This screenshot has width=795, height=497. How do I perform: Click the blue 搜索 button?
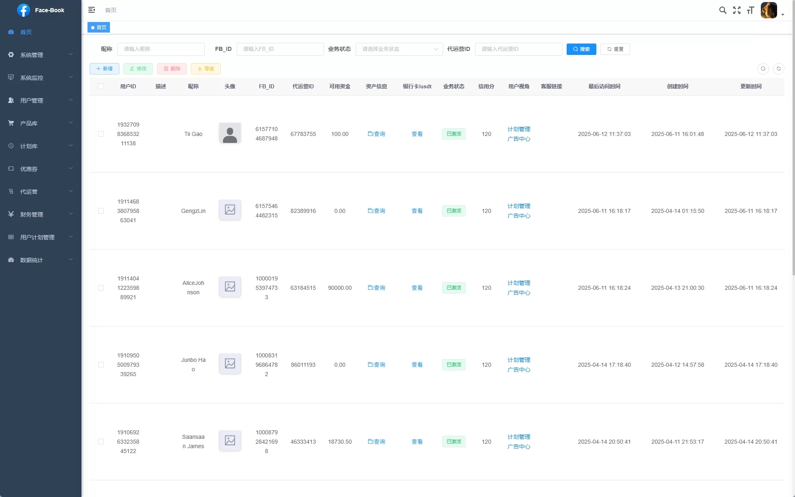pyautogui.click(x=581, y=49)
